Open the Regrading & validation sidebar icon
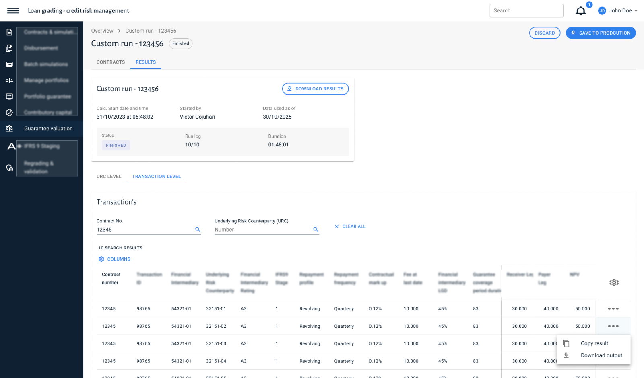The height and width of the screenshot is (378, 644). pos(9,168)
